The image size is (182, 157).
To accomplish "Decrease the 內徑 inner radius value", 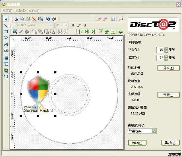I will (166, 51).
